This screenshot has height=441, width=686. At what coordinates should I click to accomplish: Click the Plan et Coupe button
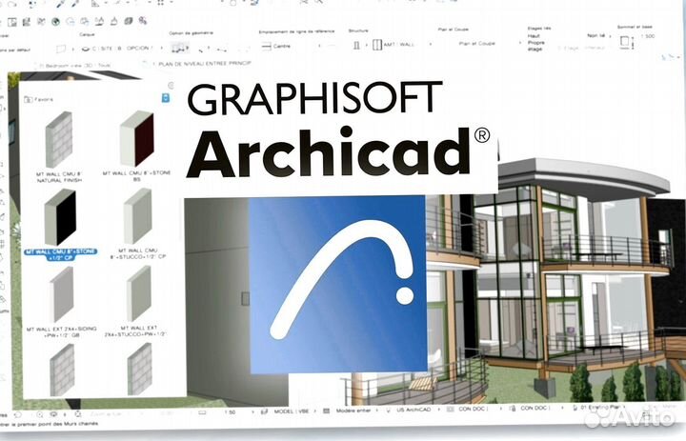477,43
